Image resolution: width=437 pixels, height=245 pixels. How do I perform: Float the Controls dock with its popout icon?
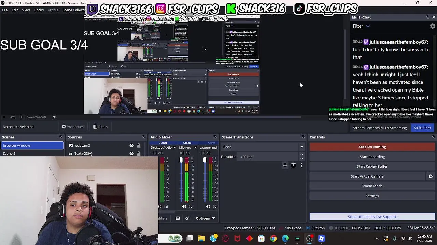pos(434,137)
